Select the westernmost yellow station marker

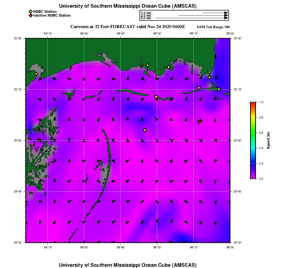tap(36, 74)
